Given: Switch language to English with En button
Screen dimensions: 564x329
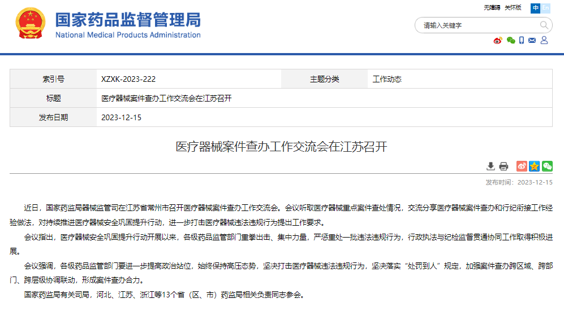Looking at the screenshot, I should (x=546, y=8).
